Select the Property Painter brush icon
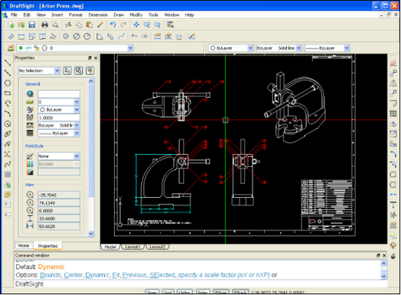This screenshot has width=401, height=295. [x=100, y=25]
